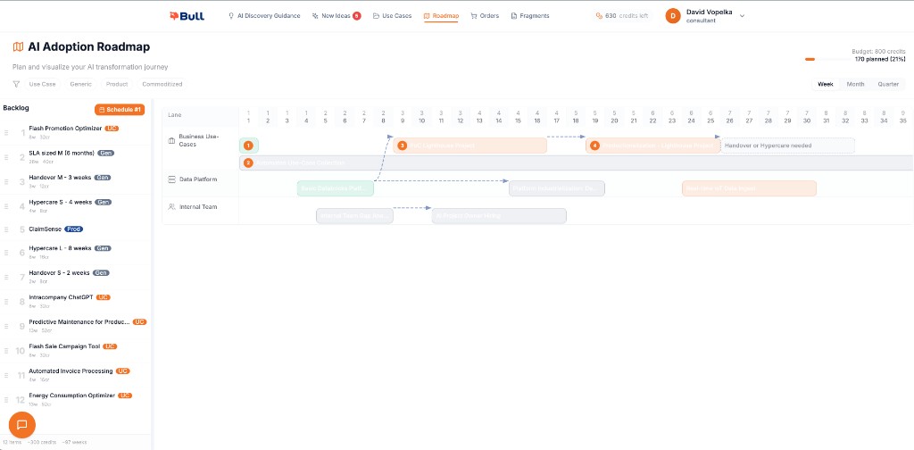The width and height of the screenshot is (914, 450).
Task: Select Intracompany ChatGPT backlog item
Action: point(76,301)
